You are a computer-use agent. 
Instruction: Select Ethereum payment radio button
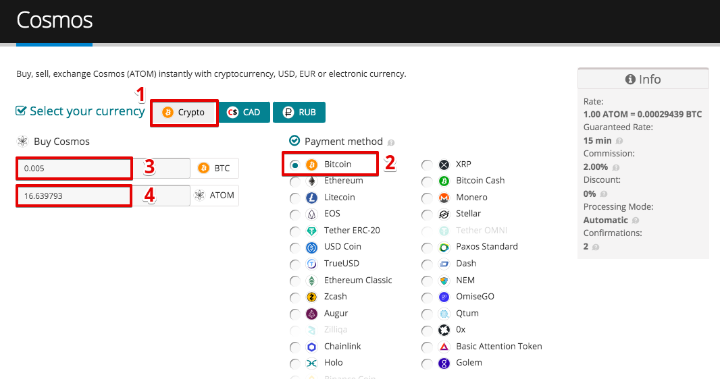(x=294, y=181)
